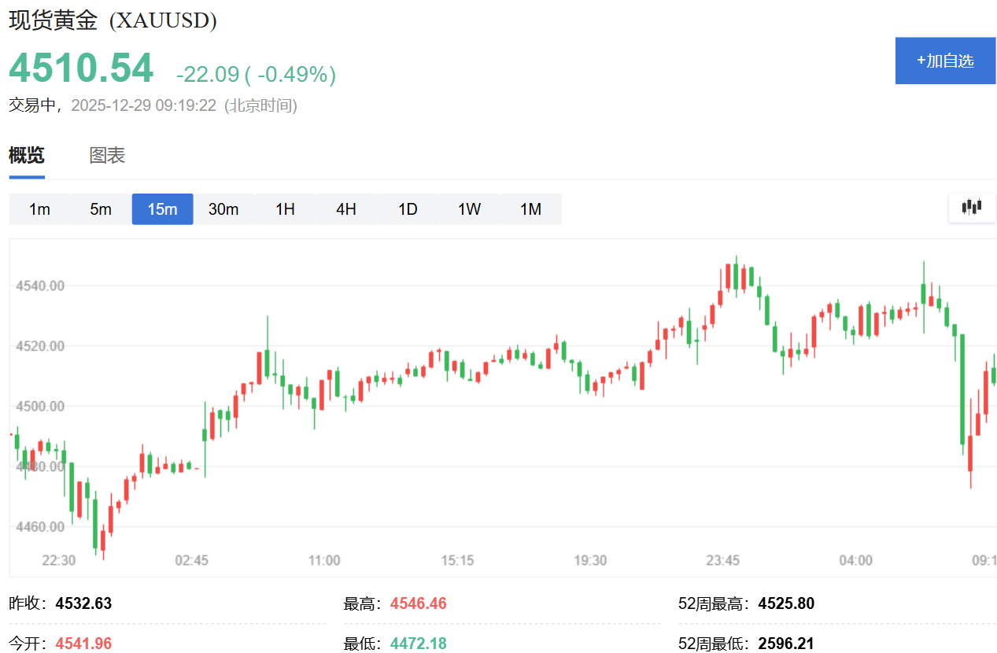The image size is (997, 653).
Task: Choose the 1m timeframe
Action: click(39, 209)
